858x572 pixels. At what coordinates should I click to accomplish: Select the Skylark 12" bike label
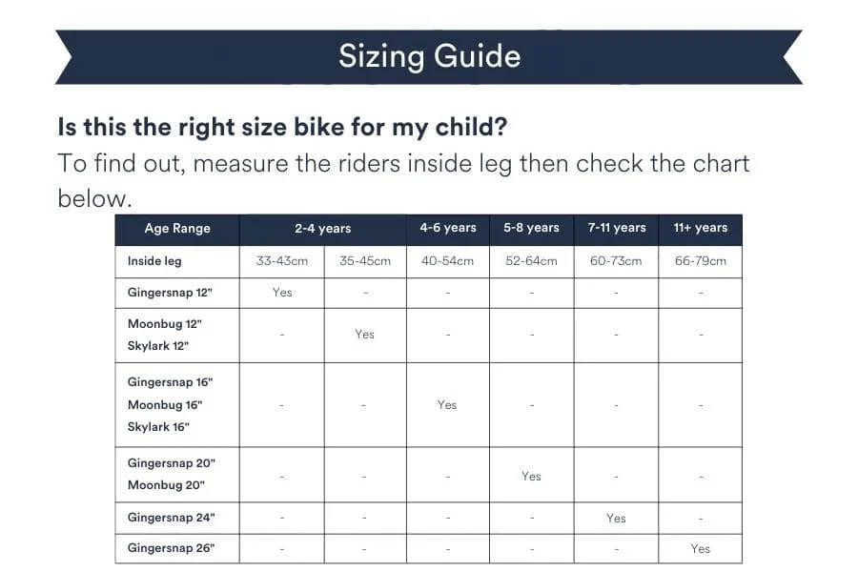[x=158, y=346]
